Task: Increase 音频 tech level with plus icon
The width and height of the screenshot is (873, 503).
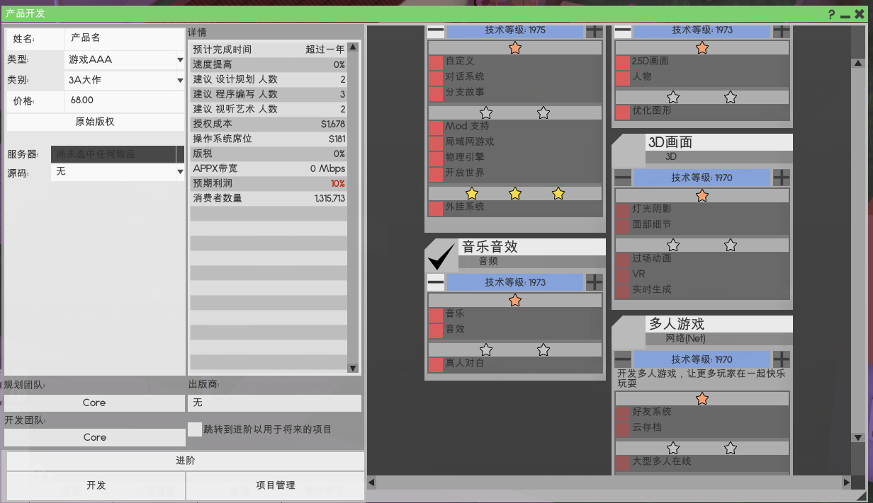Action: (x=594, y=282)
